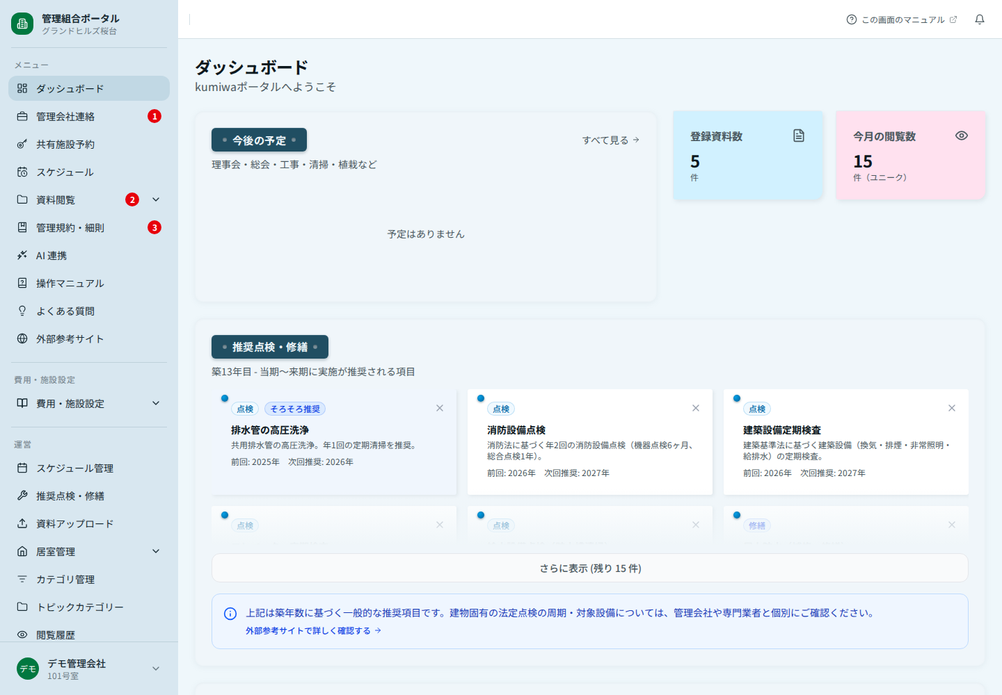Click the 管理規約・細則 book icon
Viewport: 1002px width, 695px height.
click(x=22, y=227)
